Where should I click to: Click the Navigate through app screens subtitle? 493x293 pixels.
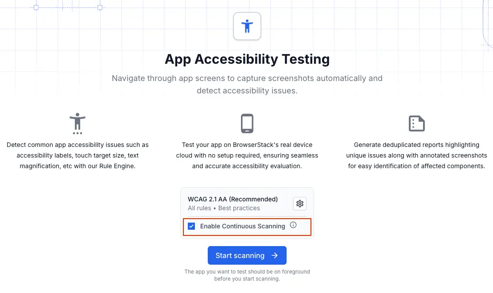[247, 84]
